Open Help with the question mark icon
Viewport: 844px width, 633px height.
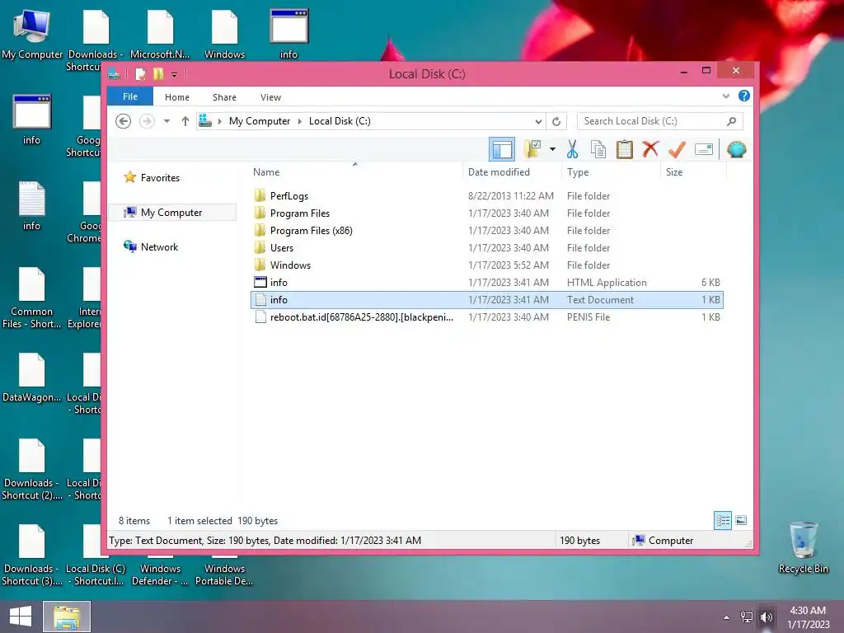744,96
